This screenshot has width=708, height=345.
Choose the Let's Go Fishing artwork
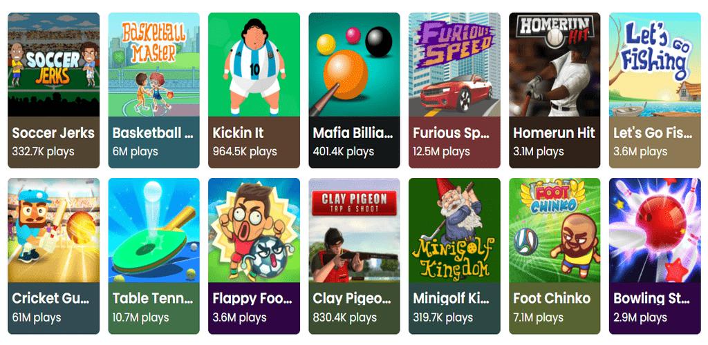point(655,64)
